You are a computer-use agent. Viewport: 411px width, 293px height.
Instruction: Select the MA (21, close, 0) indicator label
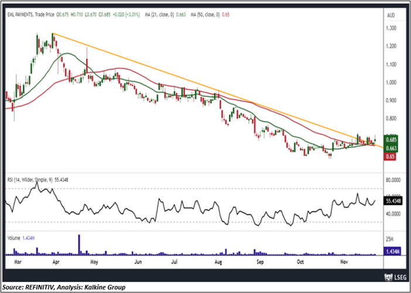[x=159, y=15]
